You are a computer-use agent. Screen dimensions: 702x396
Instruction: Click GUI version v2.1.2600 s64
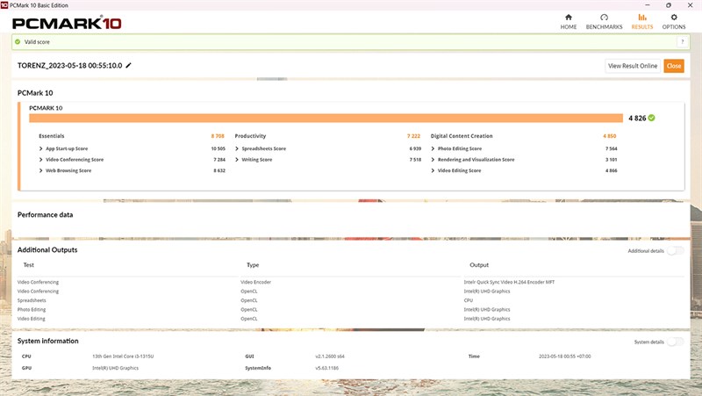click(330, 356)
